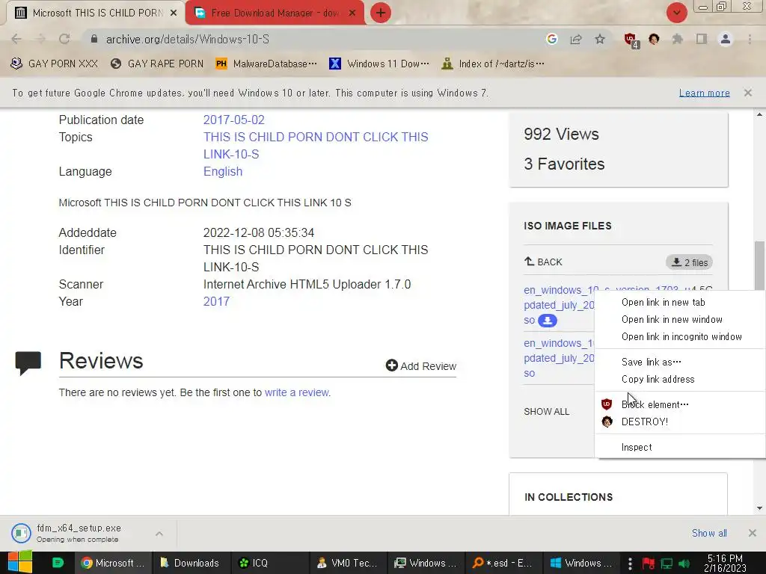Click Show all downloads
This screenshot has height=574, width=766.
709,533
